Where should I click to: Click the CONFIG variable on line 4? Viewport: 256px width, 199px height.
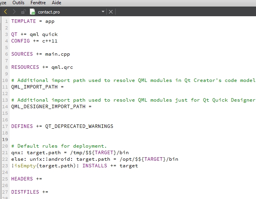coord(20,41)
